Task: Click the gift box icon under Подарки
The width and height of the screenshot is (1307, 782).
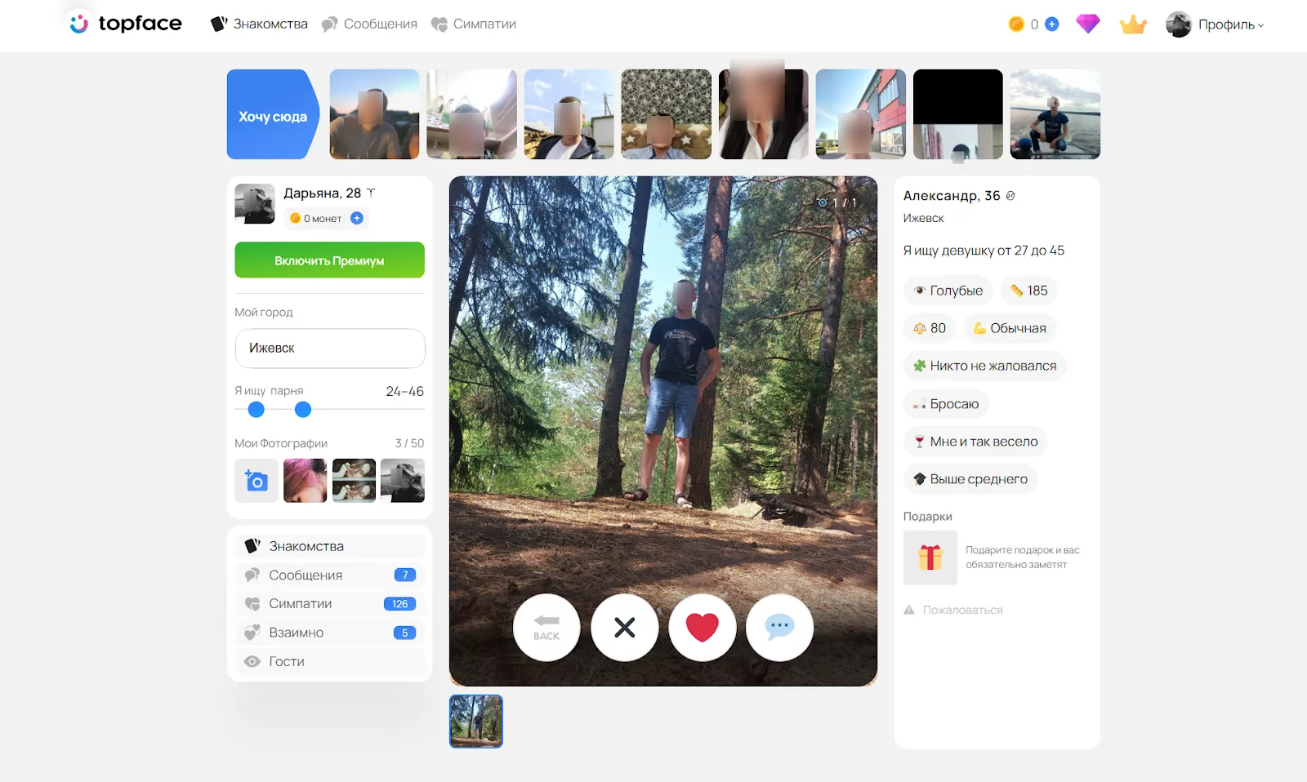Action: (x=930, y=558)
